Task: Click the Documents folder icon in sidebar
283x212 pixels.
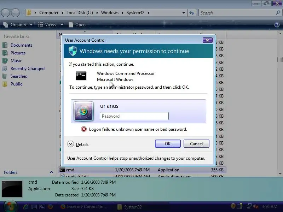Action: click(5, 45)
